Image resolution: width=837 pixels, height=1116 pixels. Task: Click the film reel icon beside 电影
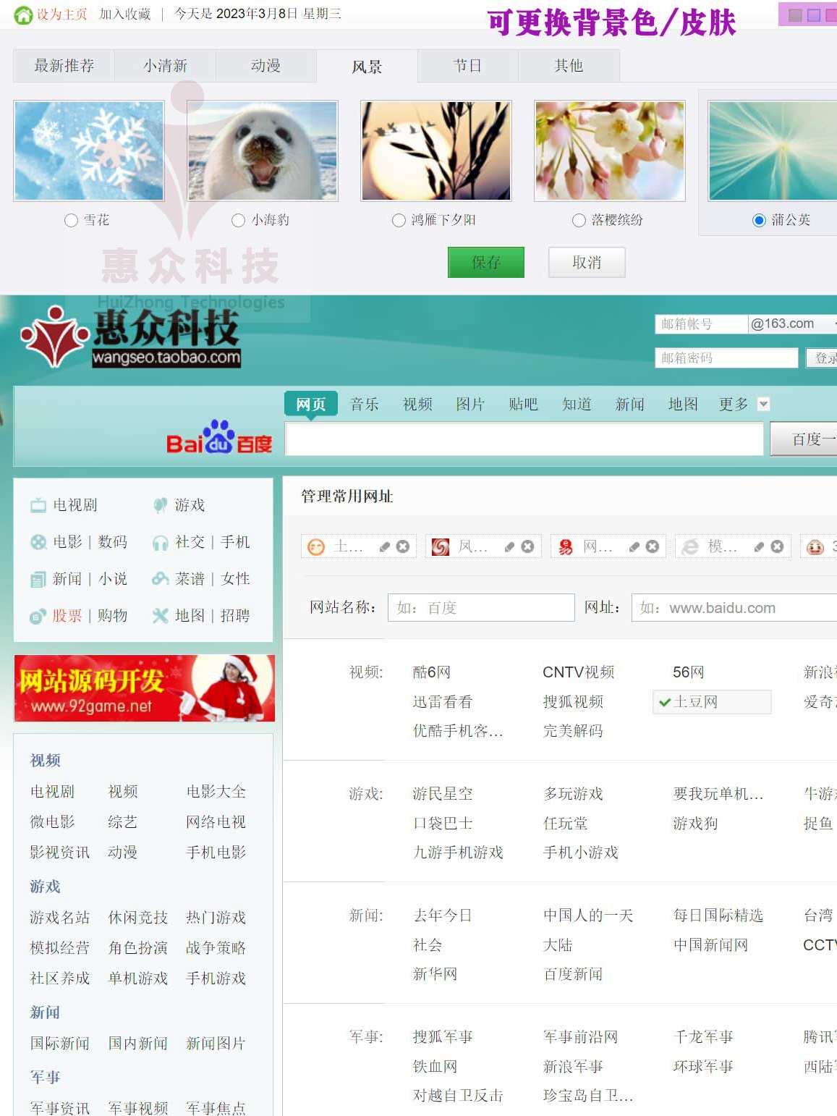[38, 542]
